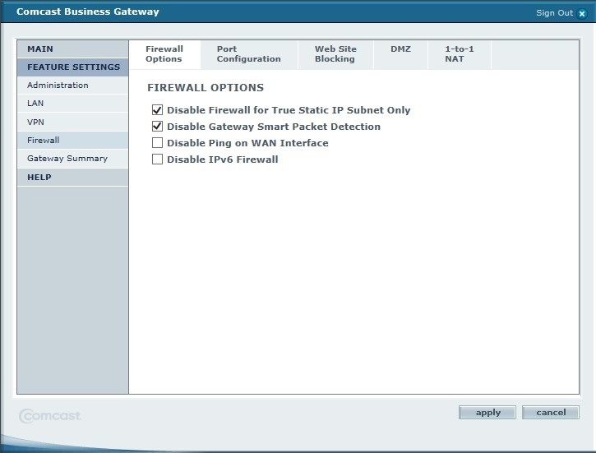Open Administration in the sidebar
596x453 pixels.
[x=72, y=86]
